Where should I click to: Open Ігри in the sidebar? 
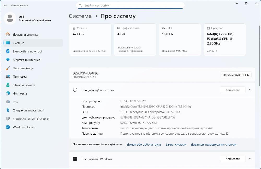[33, 102]
